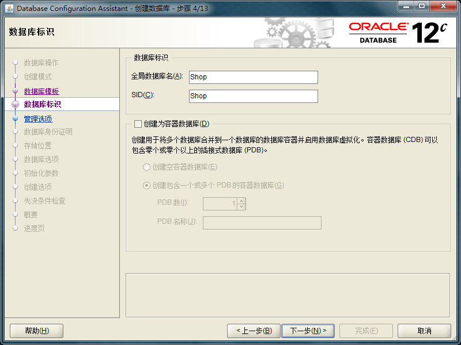Go to 数据库模板 step link

pyautogui.click(x=41, y=91)
